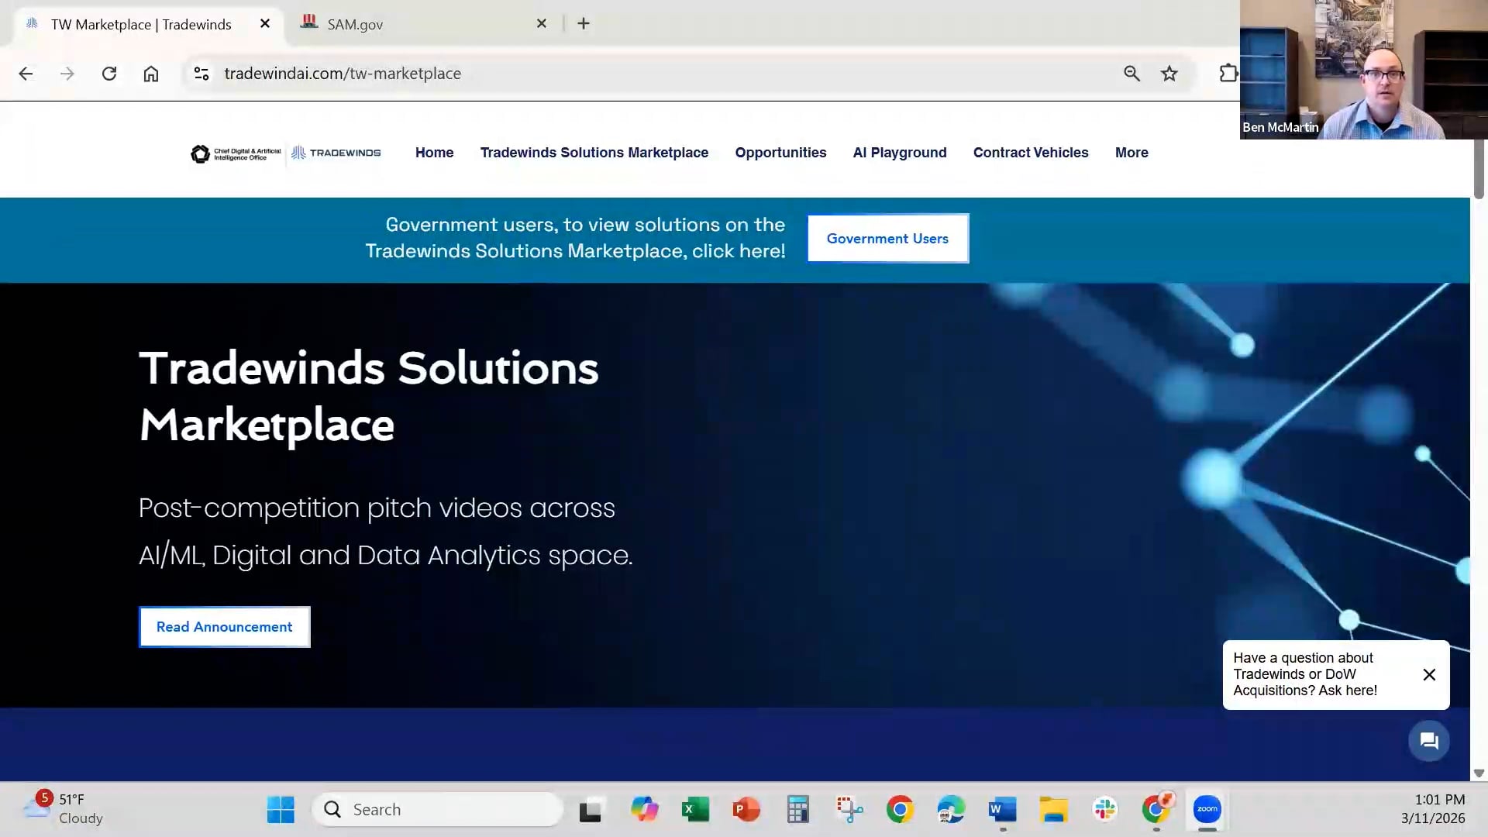This screenshot has width=1488, height=837.
Task: View site information icon in address bar
Action: 201,74
